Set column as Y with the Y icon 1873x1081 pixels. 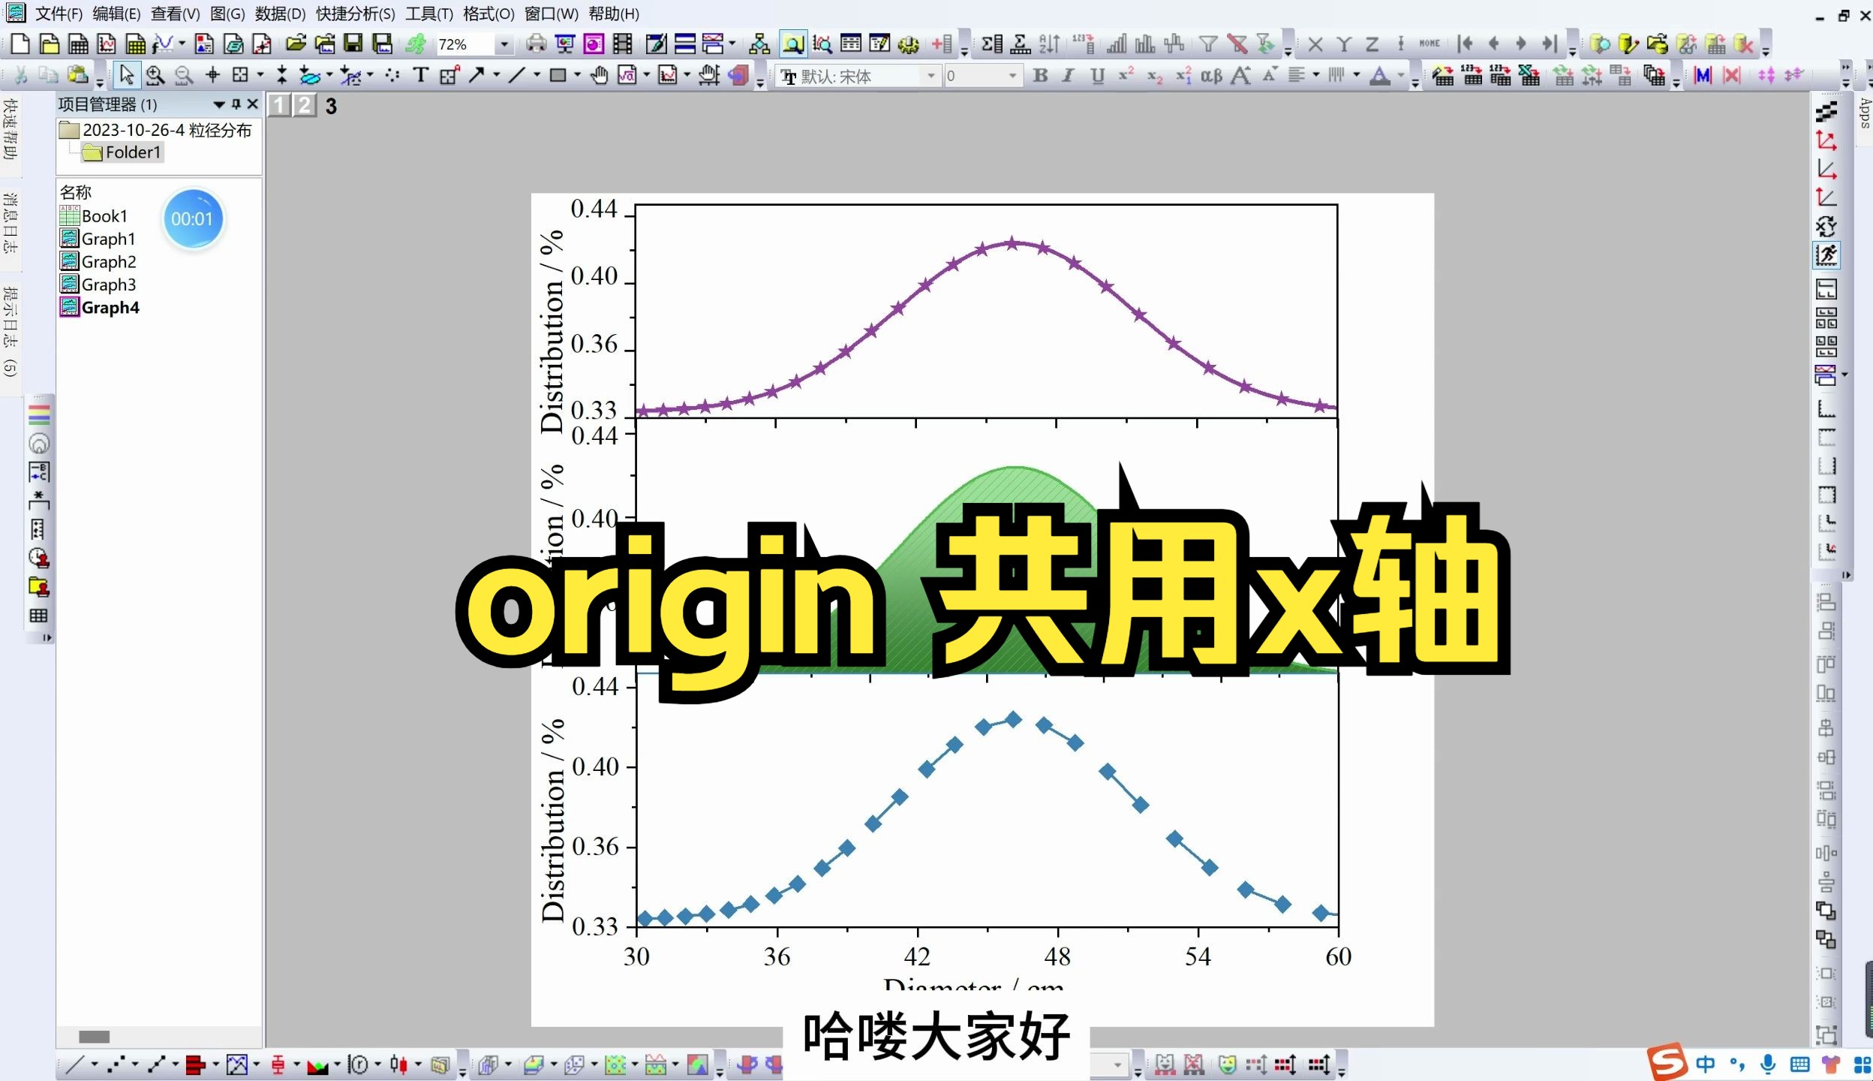1343,44
